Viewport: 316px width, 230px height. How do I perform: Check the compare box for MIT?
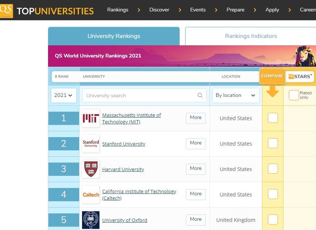click(x=273, y=118)
